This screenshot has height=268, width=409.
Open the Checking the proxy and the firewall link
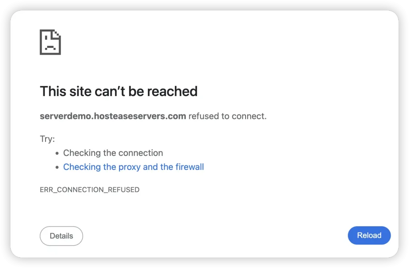tap(133, 167)
